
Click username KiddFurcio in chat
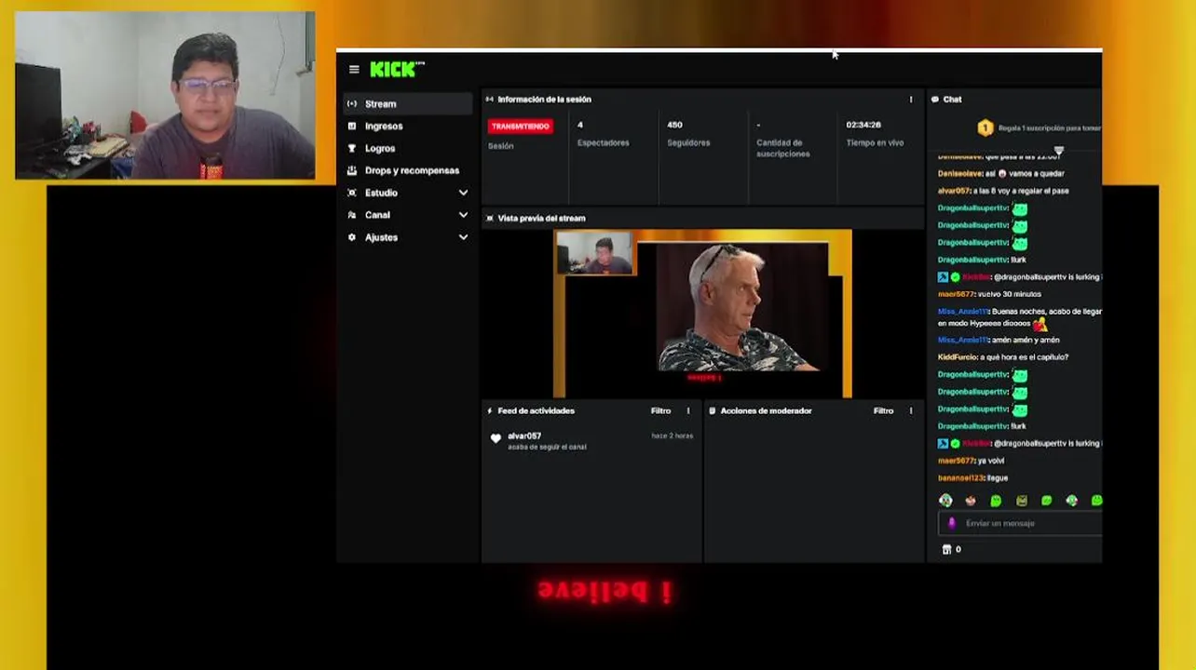point(958,357)
